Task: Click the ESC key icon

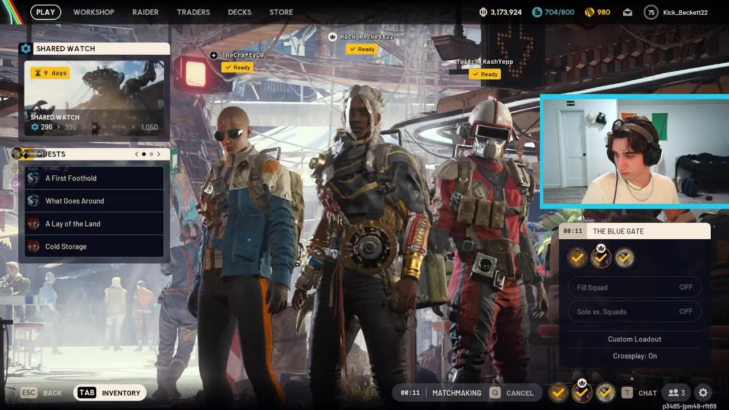Action: click(x=28, y=393)
